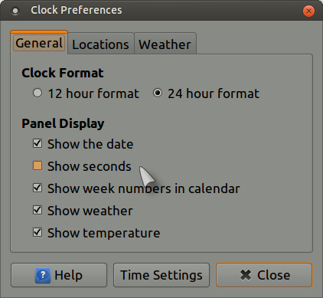This screenshot has height=298, width=323.
Task: Open the Weather tab
Action: (165, 44)
